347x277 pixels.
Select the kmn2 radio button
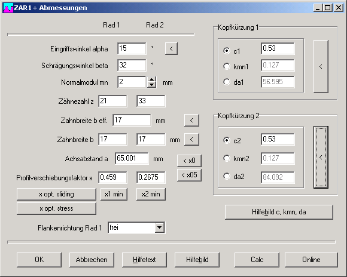(227, 158)
